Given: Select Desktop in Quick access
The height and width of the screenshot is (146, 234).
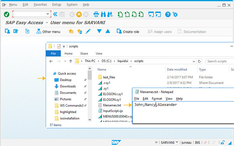Looking at the screenshot, I should pyautogui.click(x=66, y=80).
